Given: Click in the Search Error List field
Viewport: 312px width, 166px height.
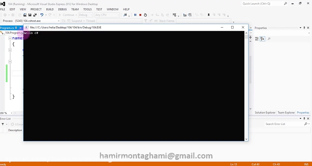Looking at the screenshot, I should pos(284,124).
